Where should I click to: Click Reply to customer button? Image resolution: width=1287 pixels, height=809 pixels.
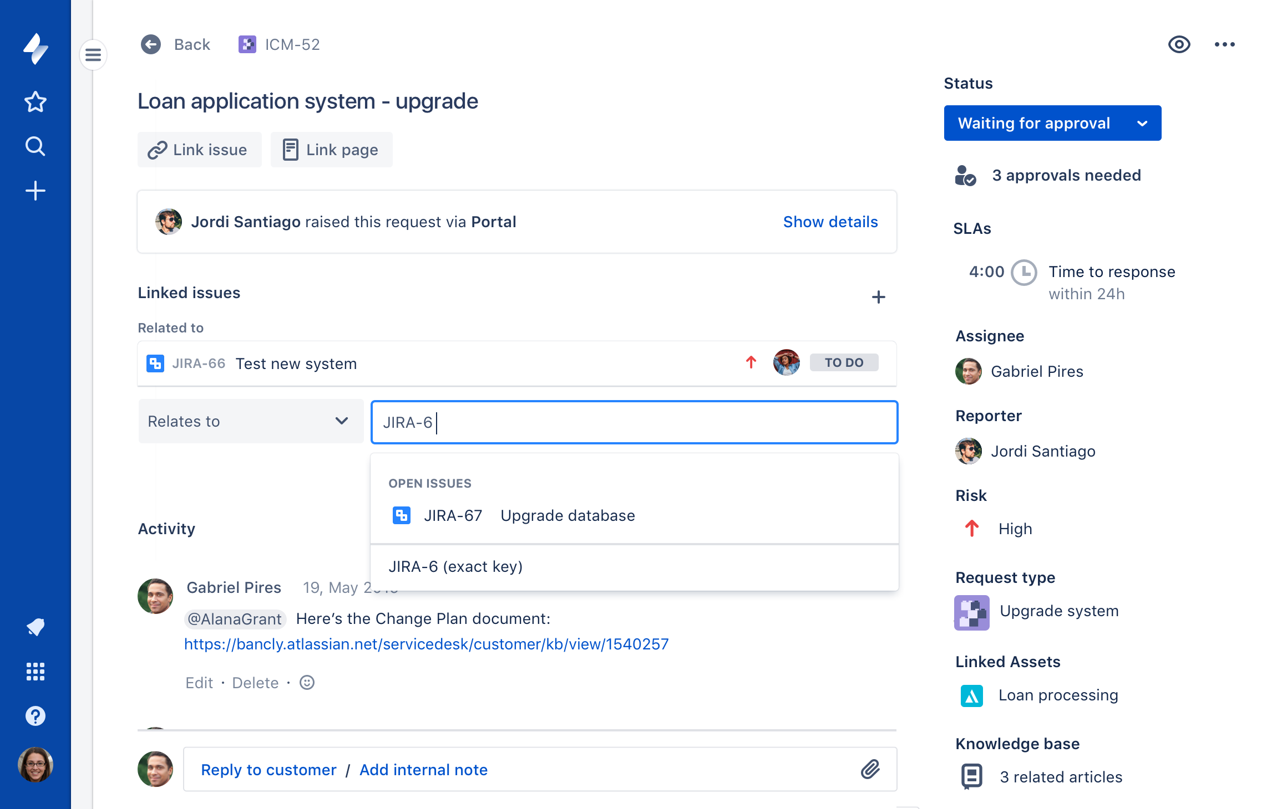point(267,769)
